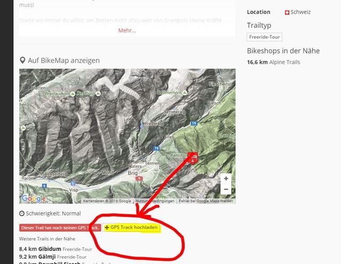The image size is (341, 264).
Task: Click the Google logo on the map
Action: coord(33,199)
